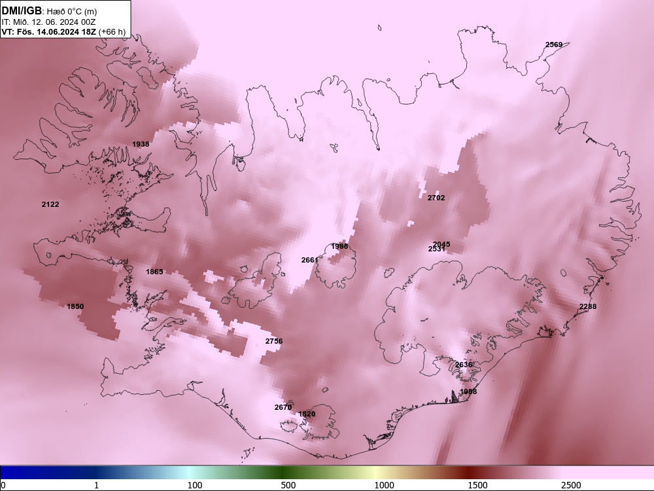The image size is (654, 491).
Task: Click the value 1865 on the map
Action: click(x=154, y=272)
